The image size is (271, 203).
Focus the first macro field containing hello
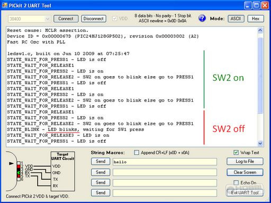[165, 162]
